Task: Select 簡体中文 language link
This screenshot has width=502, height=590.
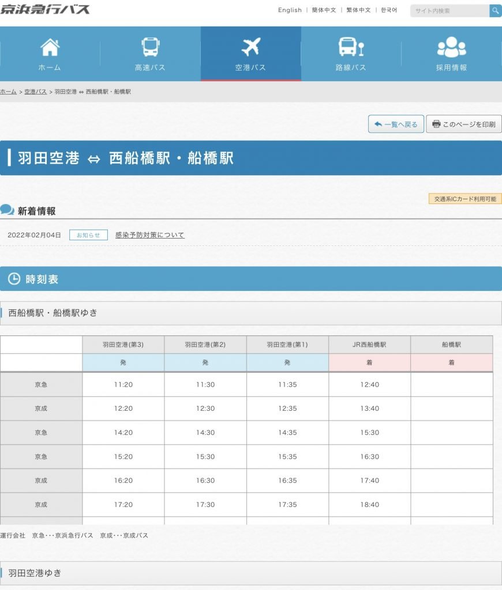Action: pyautogui.click(x=324, y=10)
